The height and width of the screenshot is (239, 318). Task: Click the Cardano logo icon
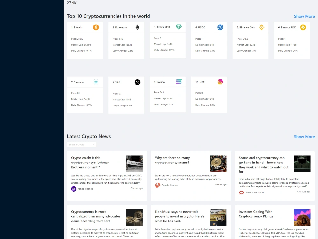coord(96,82)
